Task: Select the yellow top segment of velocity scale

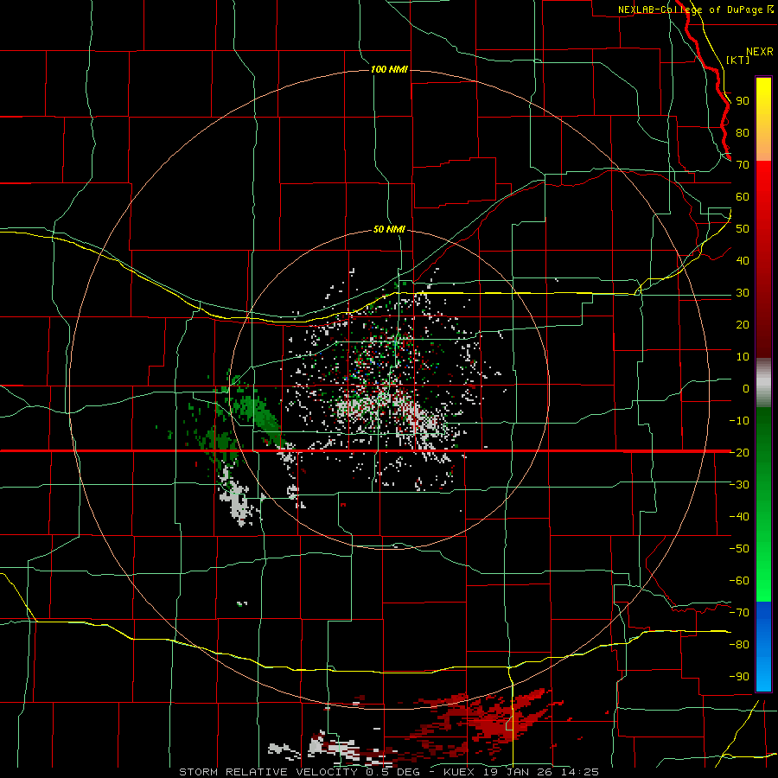Action: 763,118
